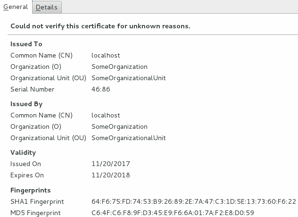298x217 pixels.
Task: Click the Issued By organization SomeOrganization value
Action: tap(119, 127)
